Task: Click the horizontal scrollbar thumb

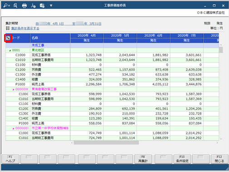Action: pyautogui.click(x=106, y=143)
